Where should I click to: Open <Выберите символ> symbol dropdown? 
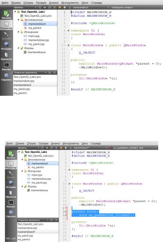(x=122, y=7)
